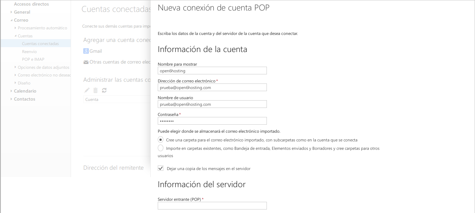Click Dirección de correo electrónico field
The height and width of the screenshot is (213, 475).
tap(212, 87)
